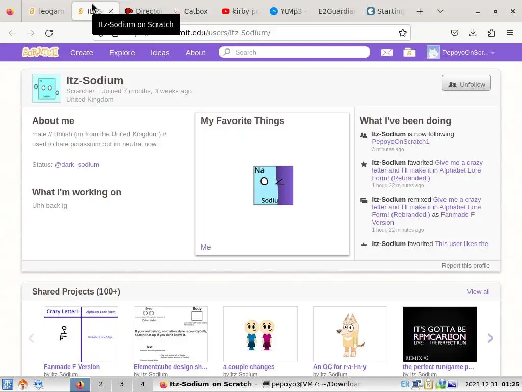Open the a couple changes project thumbnail
522x392 pixels.
(x=260, y=334)
